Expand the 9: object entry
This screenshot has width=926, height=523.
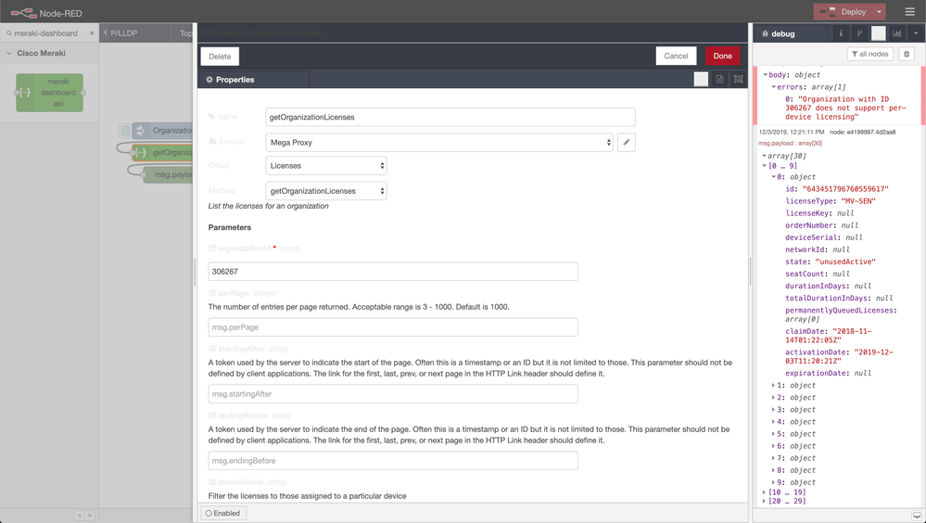(x=774, y=482)
